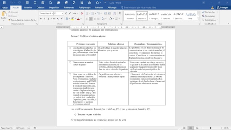This screenshot has width=231, height=130.
Task: Toggle paragraph marks display (¶)
Action: tap(120, 13)
